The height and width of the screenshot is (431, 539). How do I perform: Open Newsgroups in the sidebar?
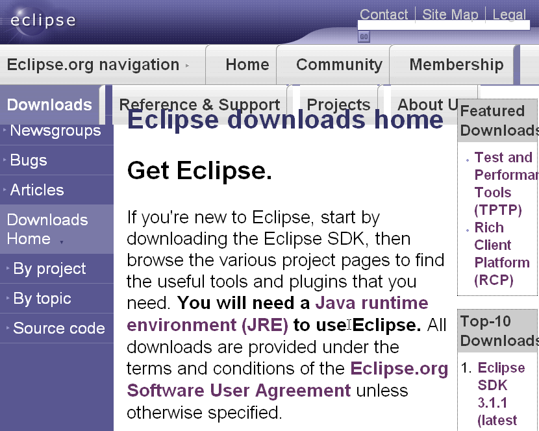(56, 130)
